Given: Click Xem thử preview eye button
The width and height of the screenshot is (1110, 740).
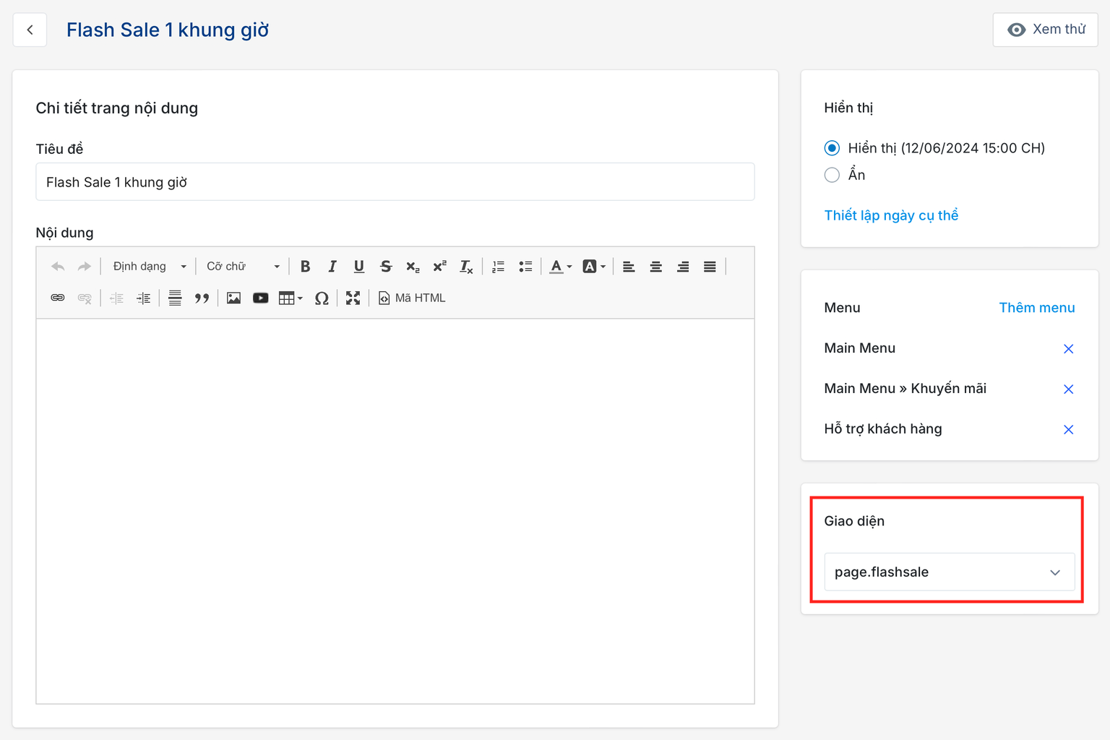Looking at the screenshot, I should point(1045,30).
